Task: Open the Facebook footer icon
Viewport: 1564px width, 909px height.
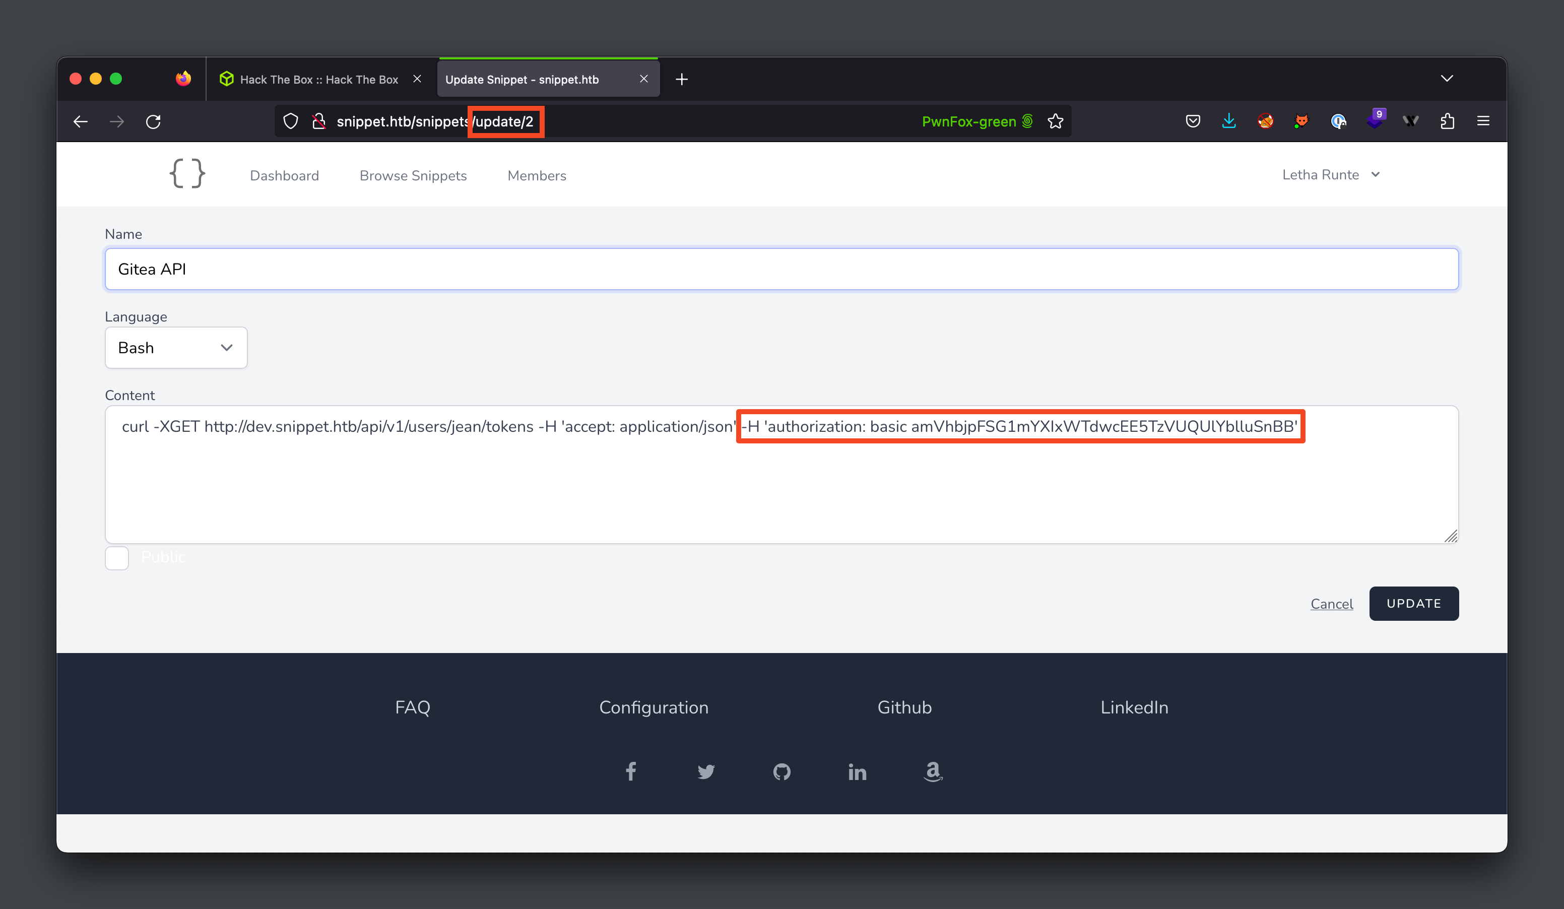Action: pyautogui.click(x=630, y=771)
